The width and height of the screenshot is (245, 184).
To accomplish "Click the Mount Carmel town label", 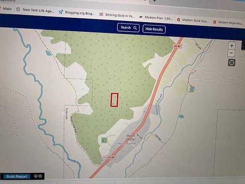I will pos(131,137).
